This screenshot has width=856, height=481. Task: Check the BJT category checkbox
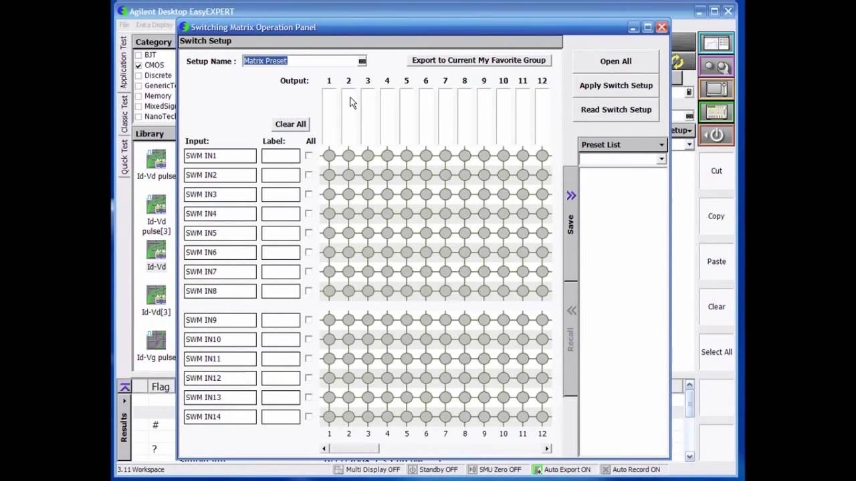tap(138, 55)
